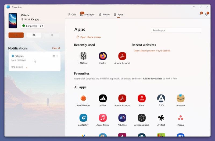
Task: Click the Telegram notification icon
Action: point(13,56)
